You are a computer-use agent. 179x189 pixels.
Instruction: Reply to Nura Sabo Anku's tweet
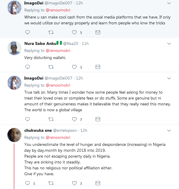point(28,67)
